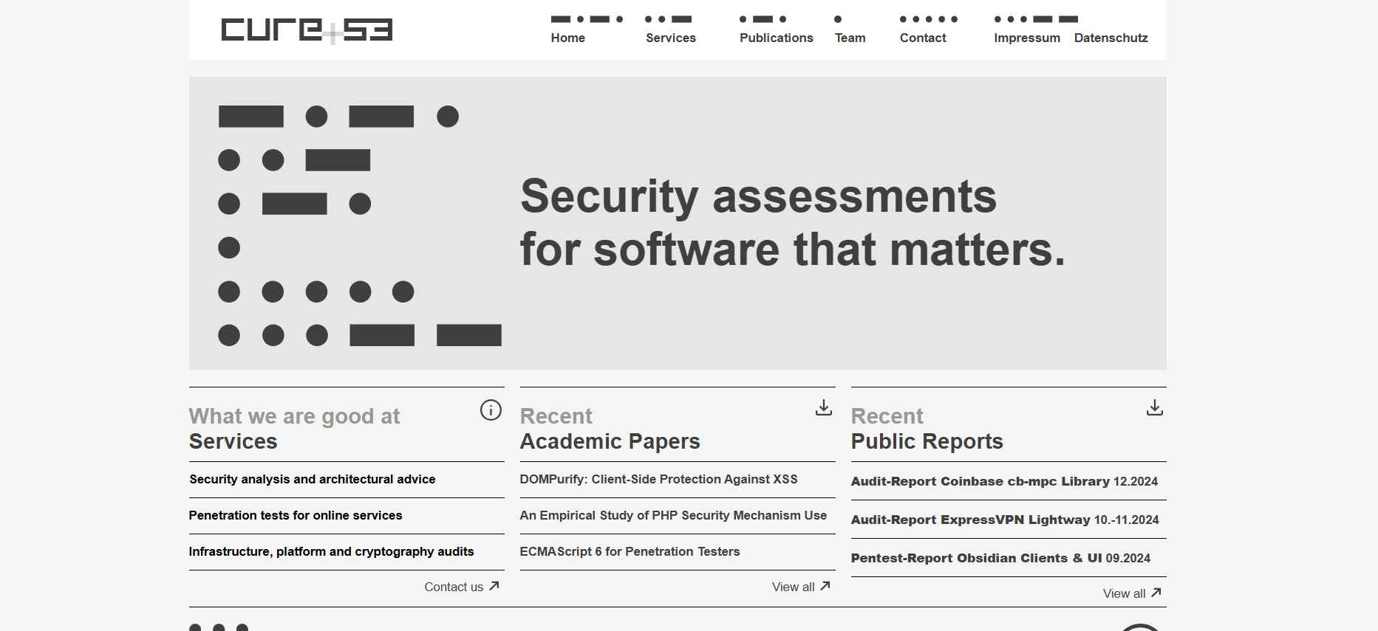Select Infrastructure, platform and cryptography audits
The height and width of the screenshot is (631, 1378).
[332, 551]
